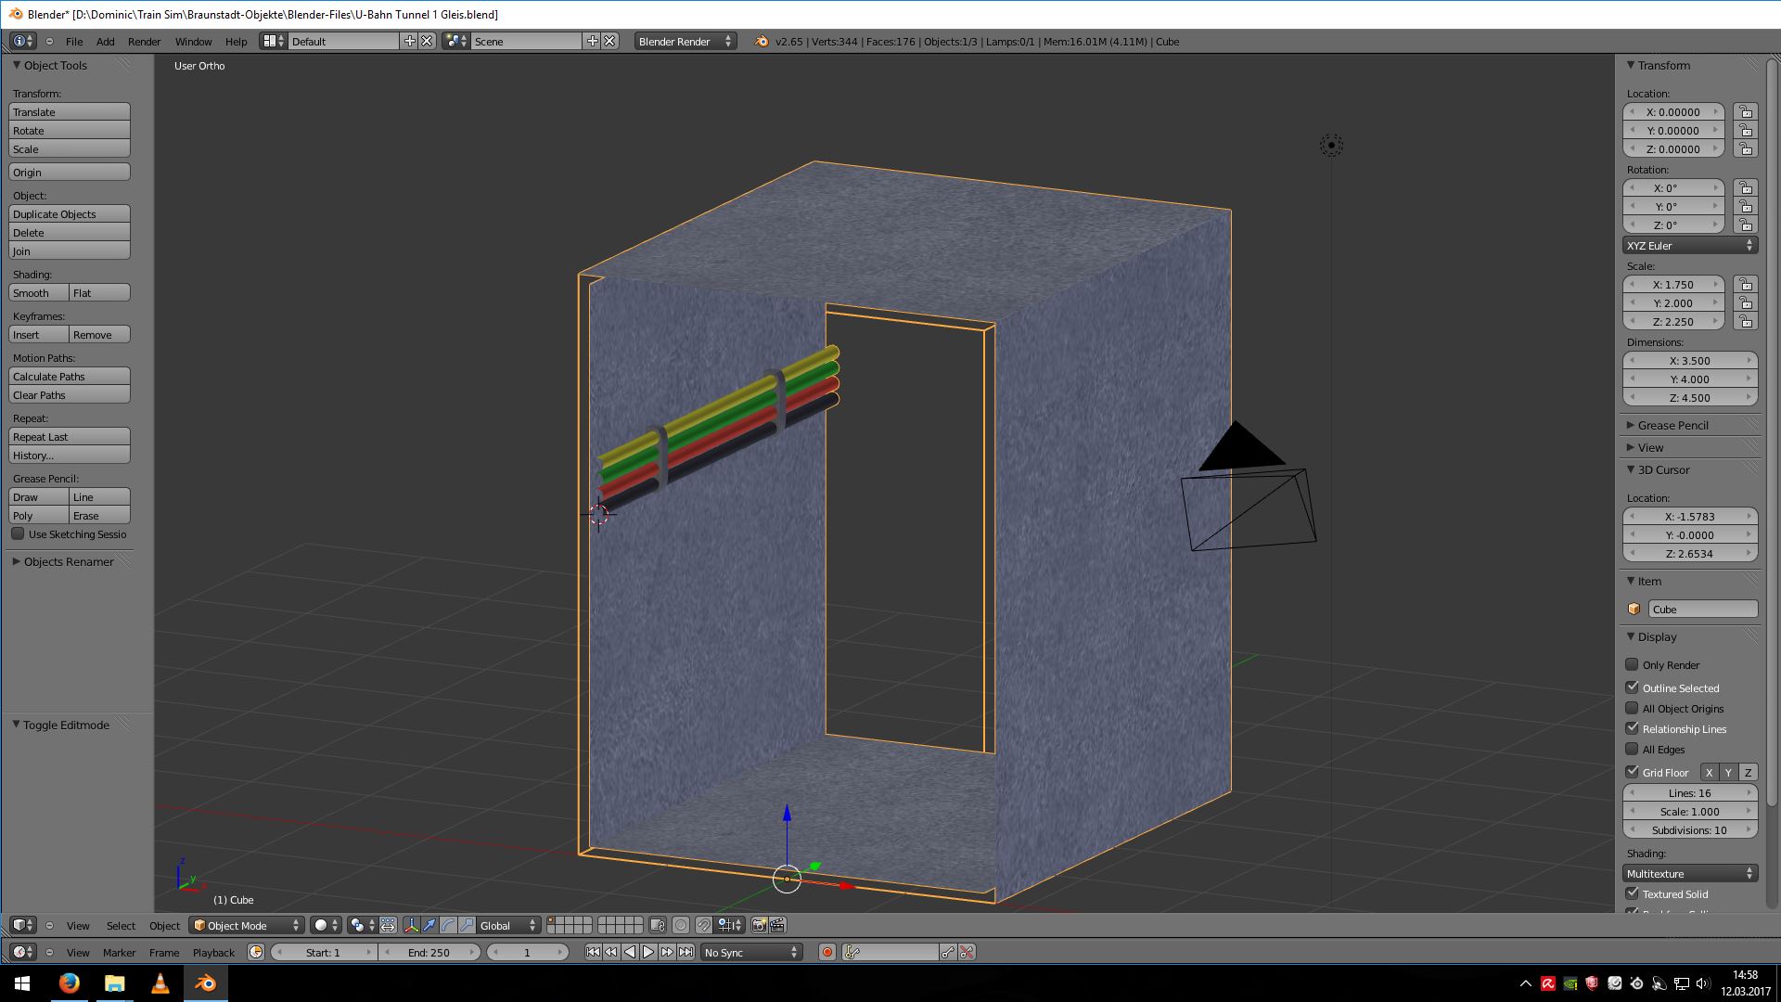
Task: Toggle the snap magnet icon
Action: click(704, 925)
